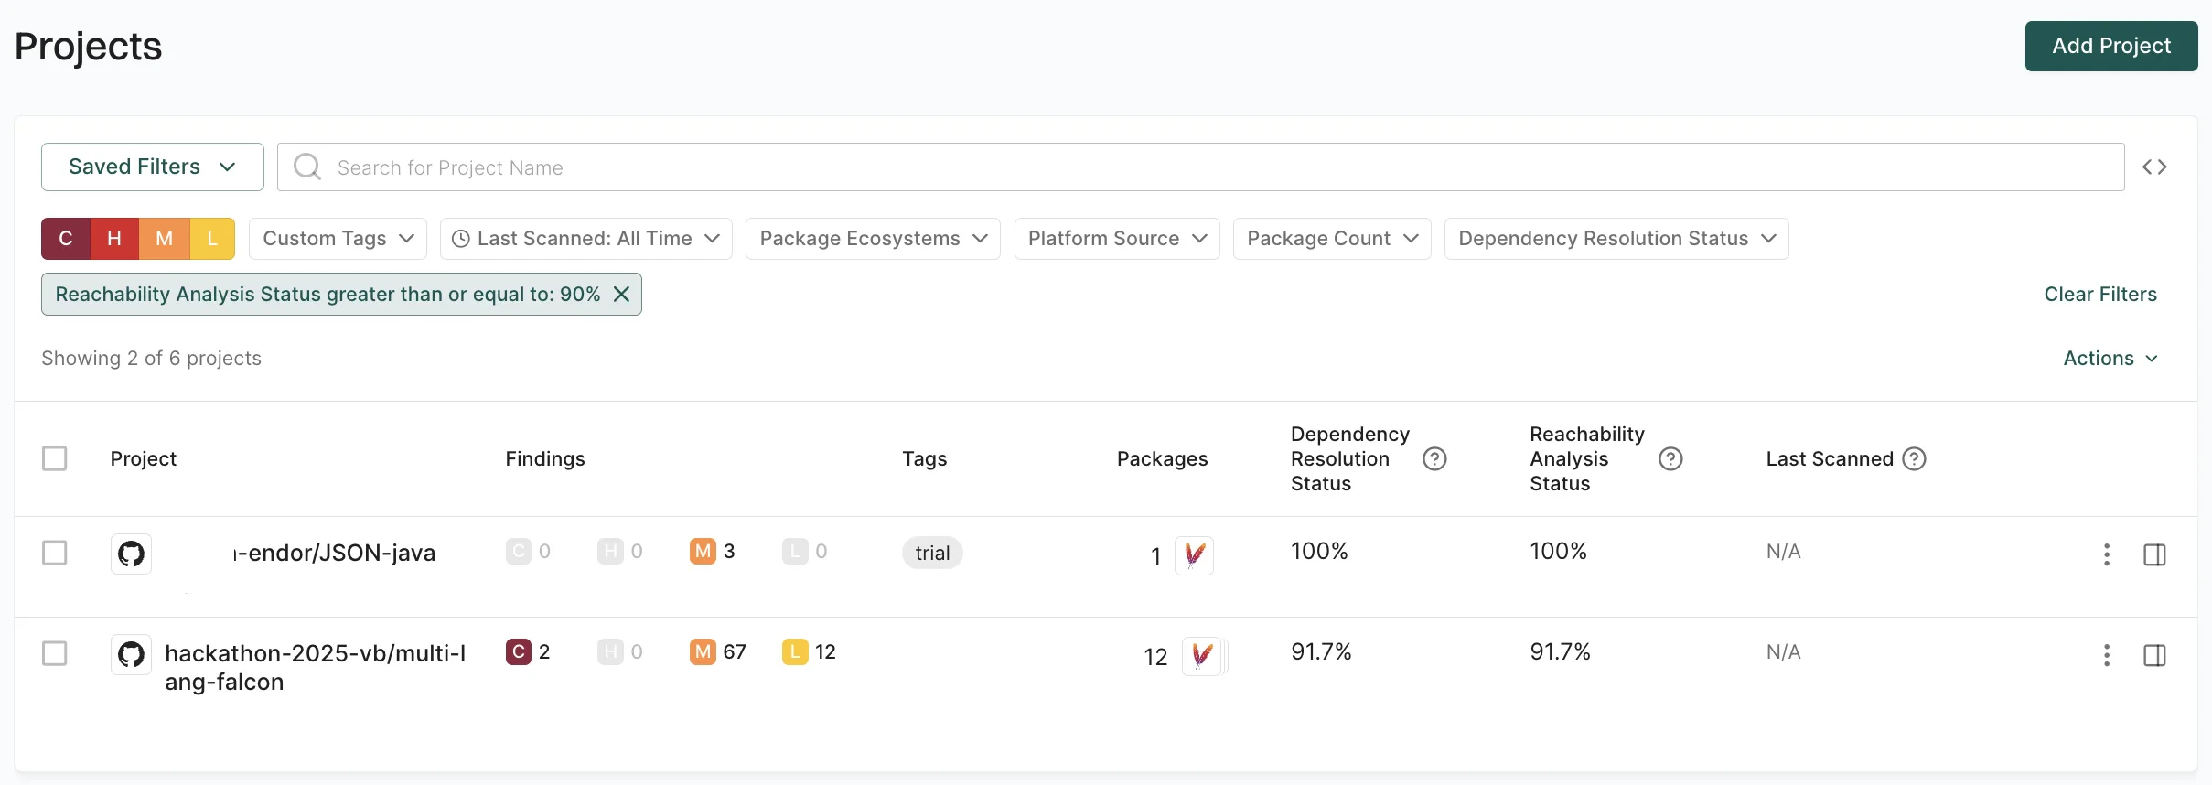Click low findings badge 12 for multi-lang-falcon
This screenshot has width=2212, height=785.
[x=810, y=651]
